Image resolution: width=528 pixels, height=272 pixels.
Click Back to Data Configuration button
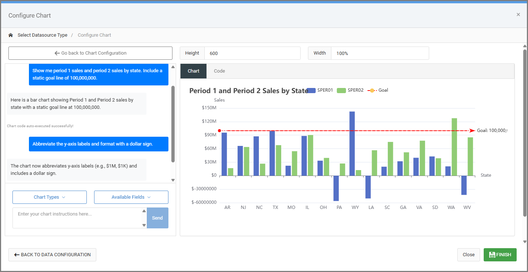click(x=52, y=255)
